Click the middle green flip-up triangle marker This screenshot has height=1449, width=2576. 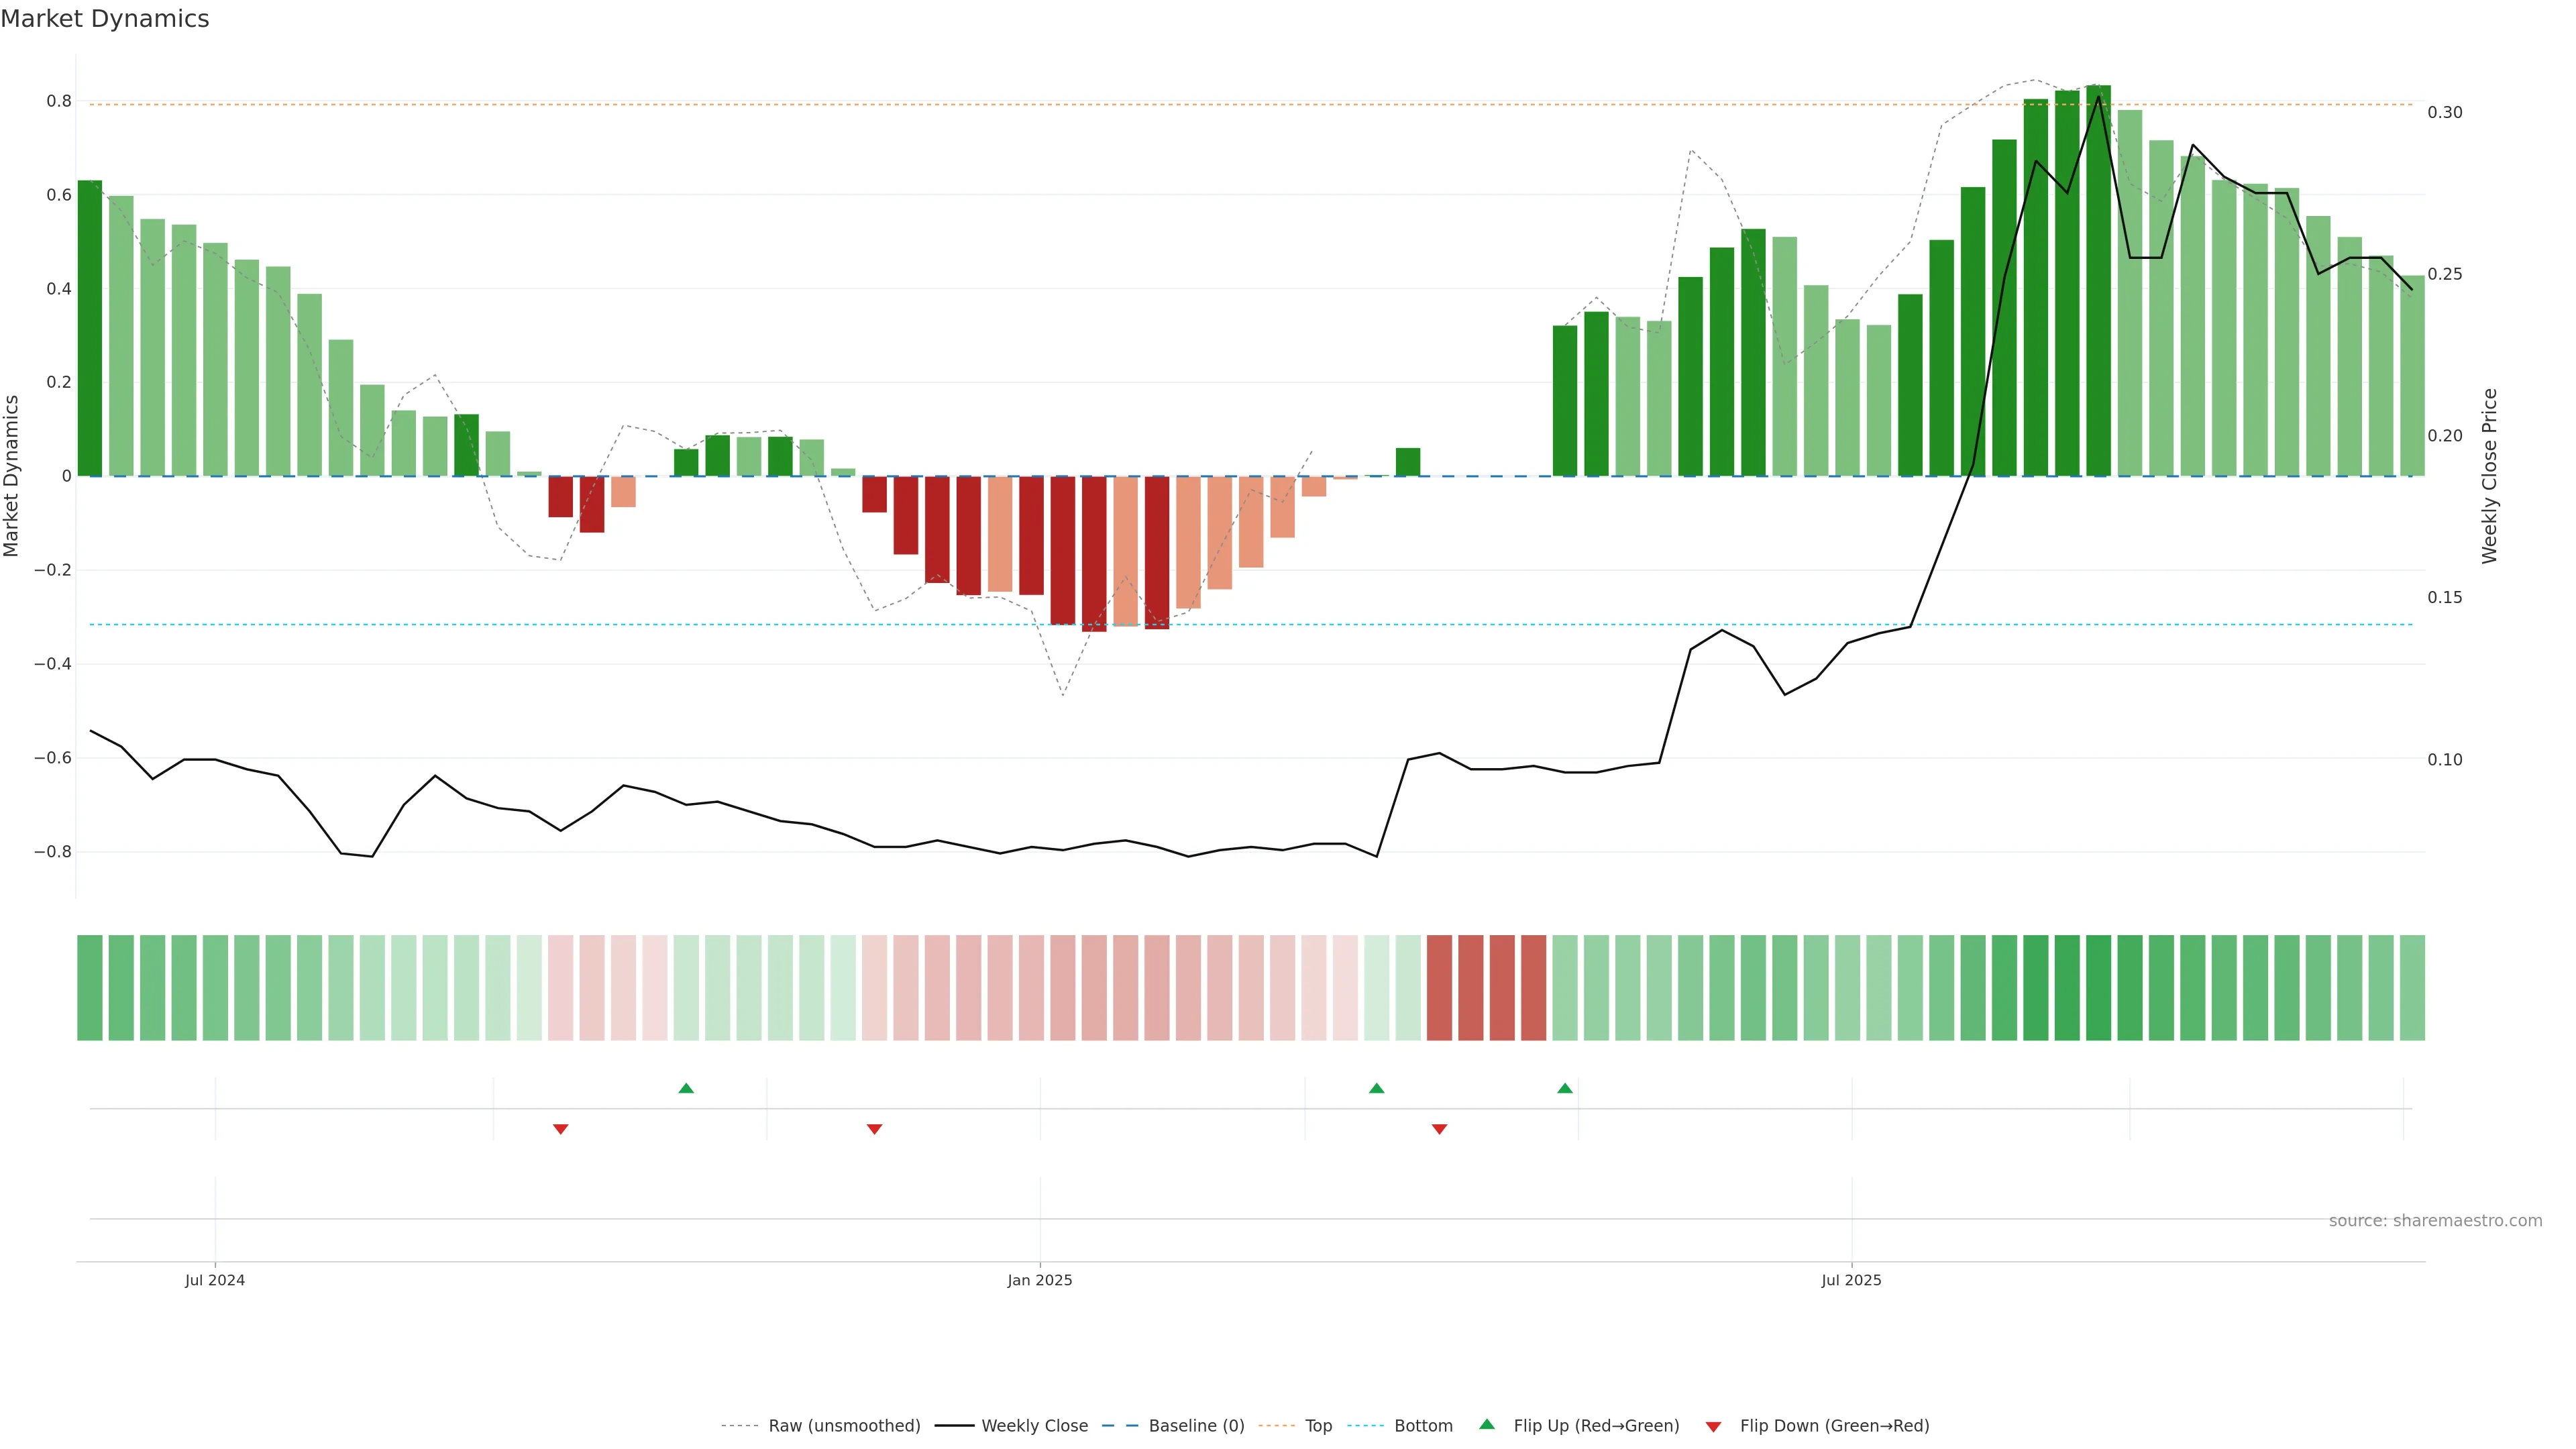1377,1088
